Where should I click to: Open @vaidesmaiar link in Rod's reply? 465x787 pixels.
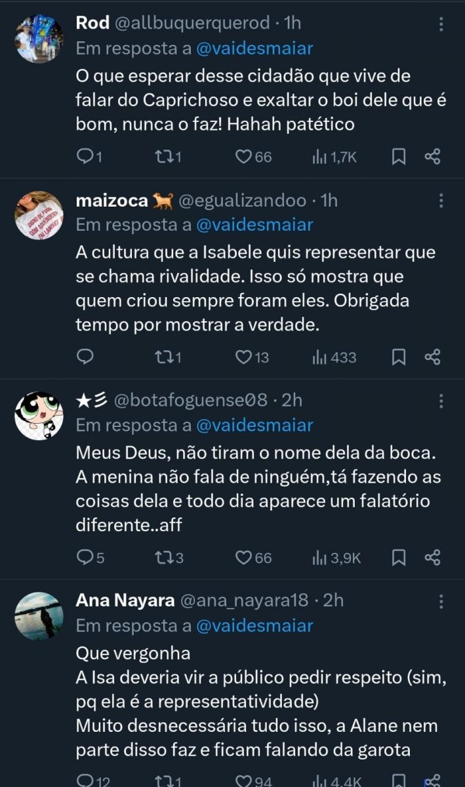[254, 49]
